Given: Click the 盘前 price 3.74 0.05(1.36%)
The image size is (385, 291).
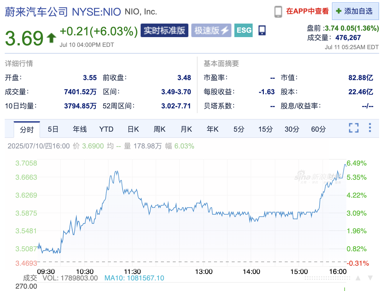Looking at the screenshot, I should 352,28.
